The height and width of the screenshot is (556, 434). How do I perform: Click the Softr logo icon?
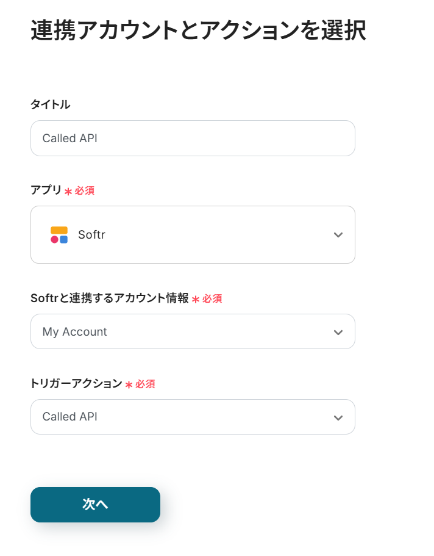(x=59, y=235)
